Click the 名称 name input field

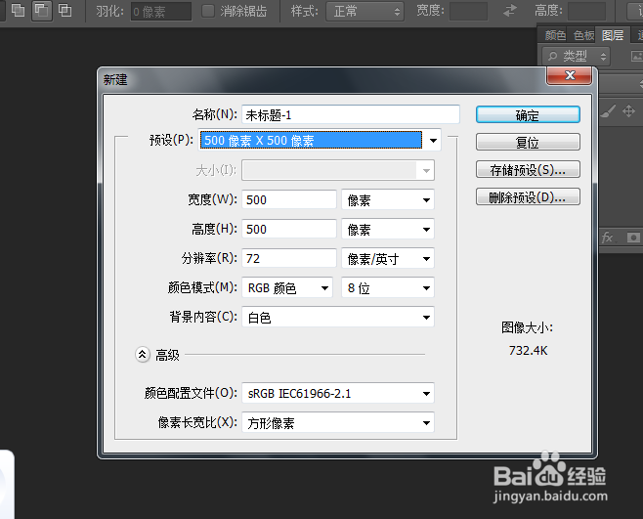click(351, 115)
